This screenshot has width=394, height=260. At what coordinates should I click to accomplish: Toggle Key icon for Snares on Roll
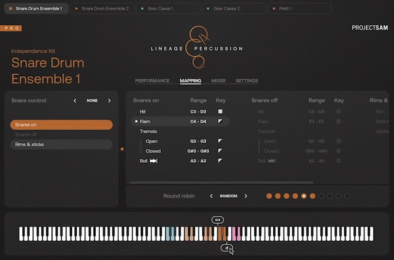(x=220, y=160)
